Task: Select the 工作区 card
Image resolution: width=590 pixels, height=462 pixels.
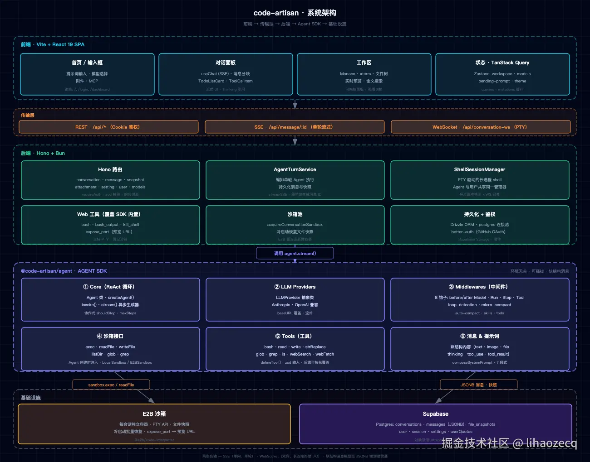Action: click(364, 74)
